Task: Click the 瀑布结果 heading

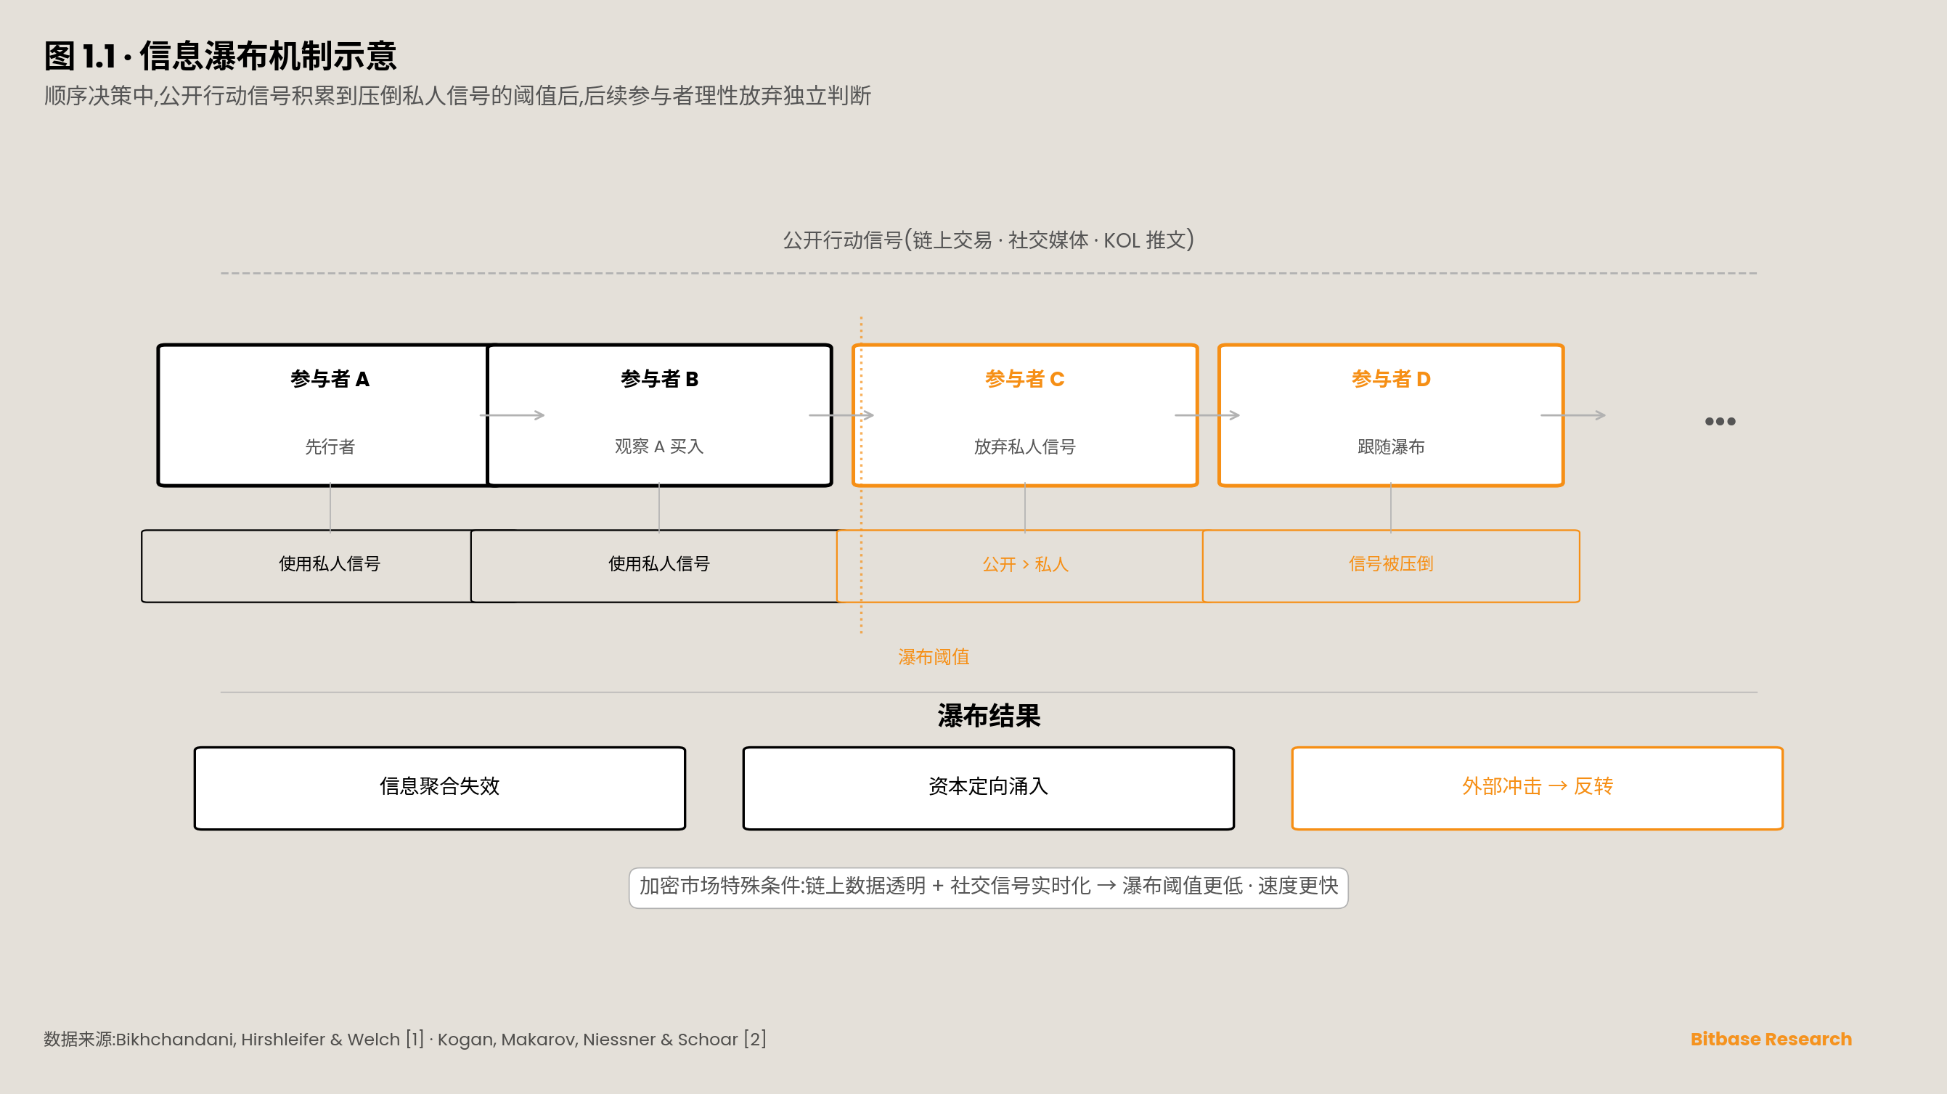Action: (x=989, y=715)
